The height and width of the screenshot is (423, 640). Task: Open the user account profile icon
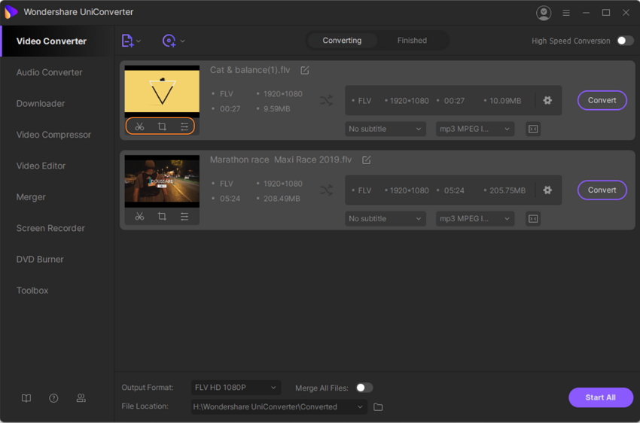544,13
